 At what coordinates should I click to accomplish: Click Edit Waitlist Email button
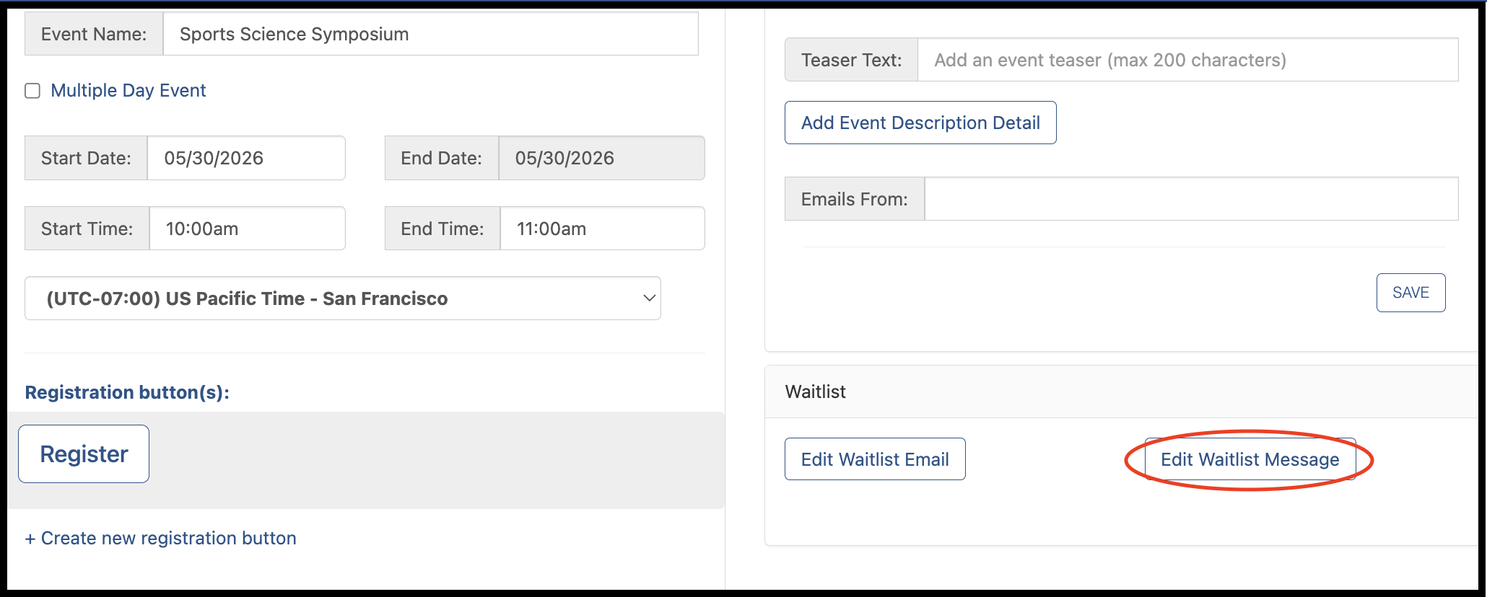pos(875,459)
